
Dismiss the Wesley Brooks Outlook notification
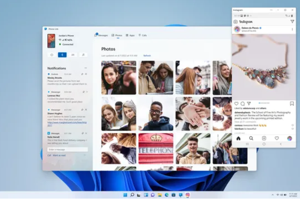(86, 74)
